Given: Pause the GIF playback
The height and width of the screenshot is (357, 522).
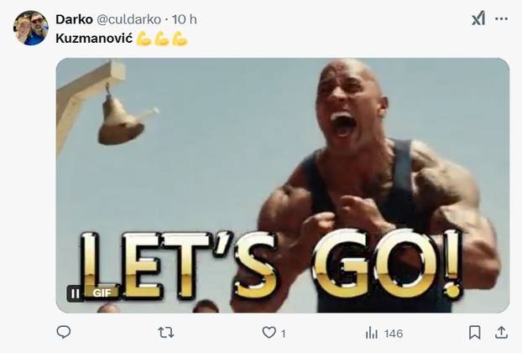Looking at the screenshot, I should pyautogui.click(x=76, y=293).
